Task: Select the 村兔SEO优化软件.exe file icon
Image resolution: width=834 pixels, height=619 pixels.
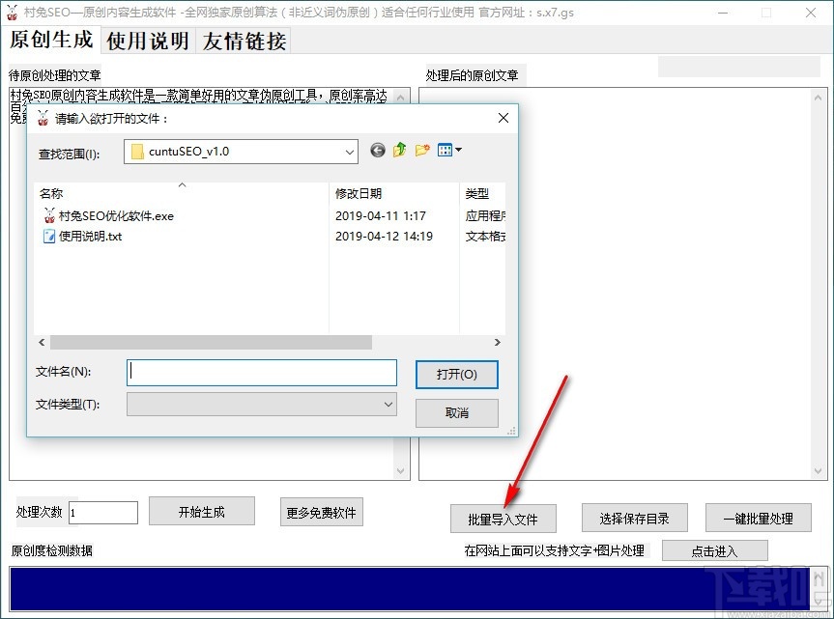Action: (49, 215)
